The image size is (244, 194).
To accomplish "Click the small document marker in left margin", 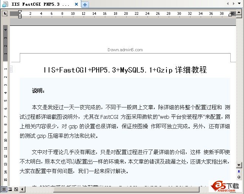I will [11, 69].
